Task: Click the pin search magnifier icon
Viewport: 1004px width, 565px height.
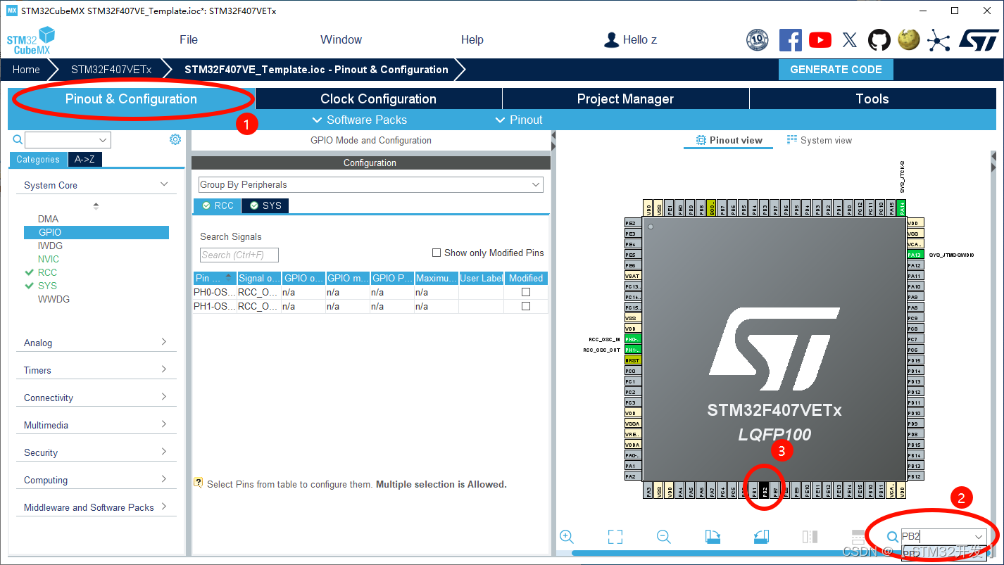Action: (x=893, y=537)
